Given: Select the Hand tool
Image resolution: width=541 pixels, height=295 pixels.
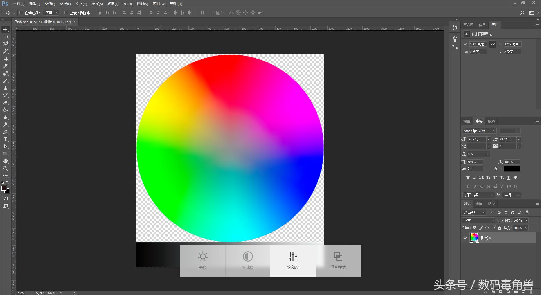Looking at the screenshot, I should pos(5,161).
